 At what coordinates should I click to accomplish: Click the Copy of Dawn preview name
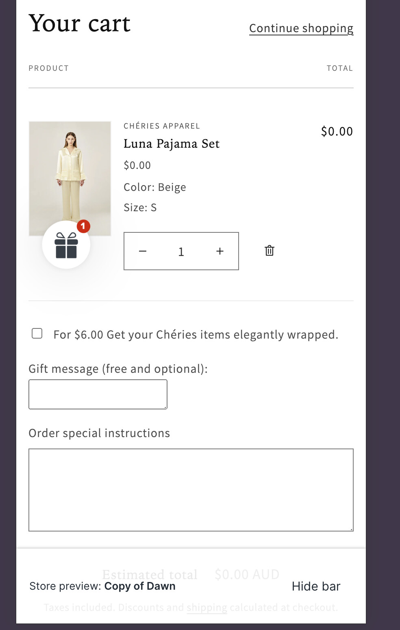click(x=140, y=586)
